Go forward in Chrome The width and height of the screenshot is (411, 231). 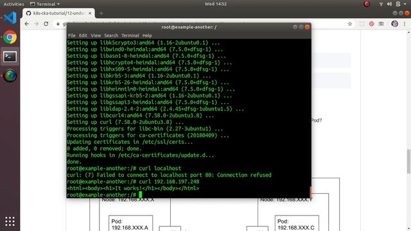36,24
